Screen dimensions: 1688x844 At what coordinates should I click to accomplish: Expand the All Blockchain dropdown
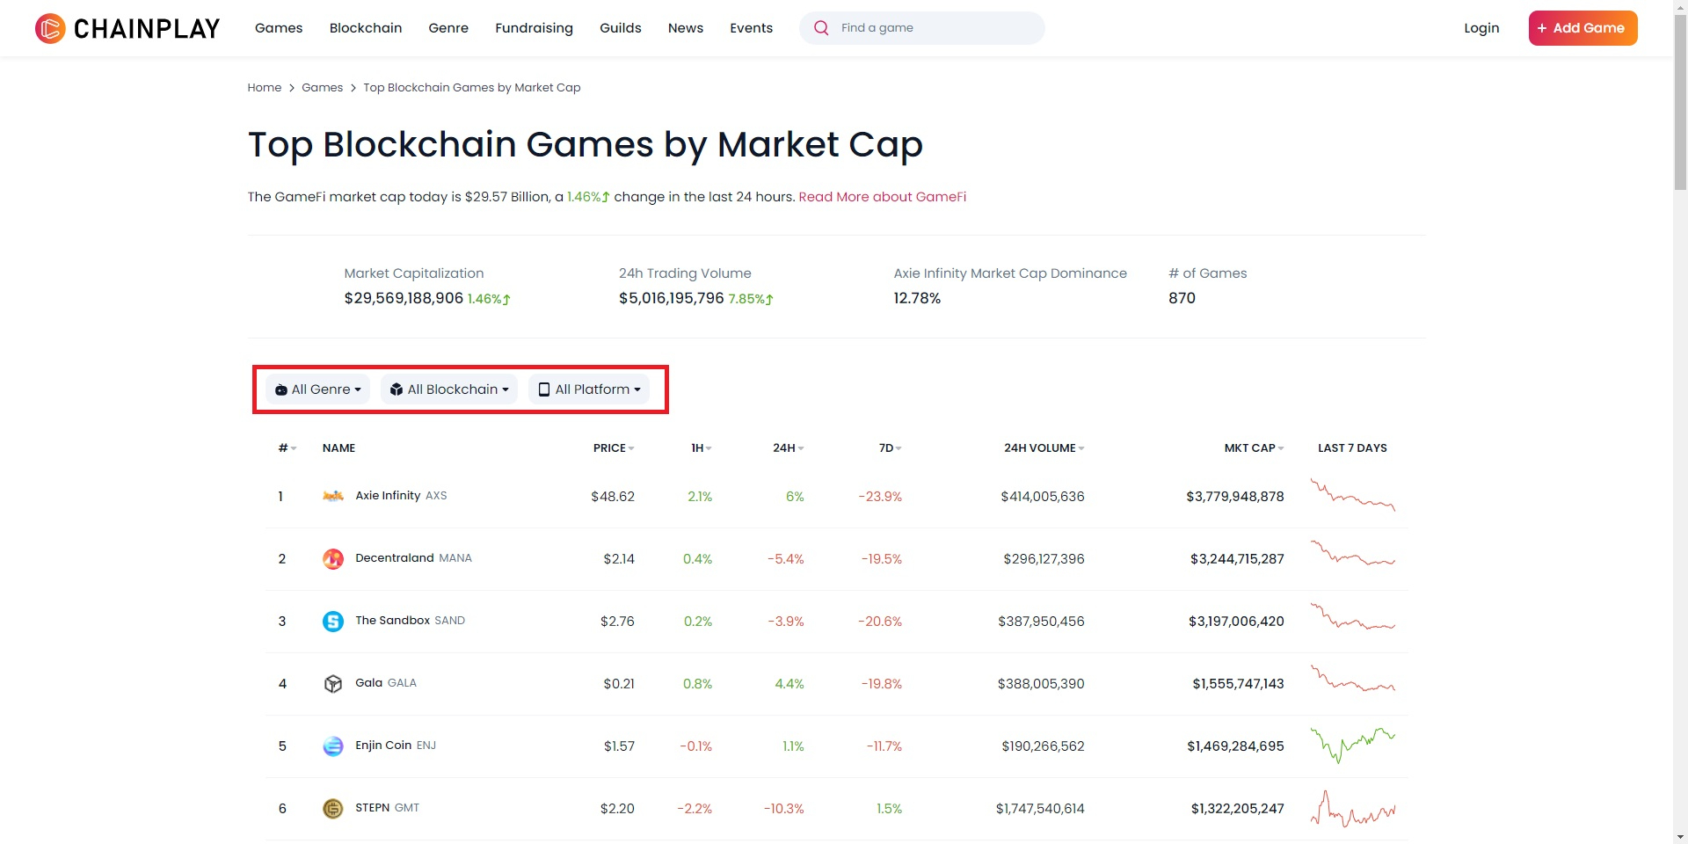[x=449, y=389]
